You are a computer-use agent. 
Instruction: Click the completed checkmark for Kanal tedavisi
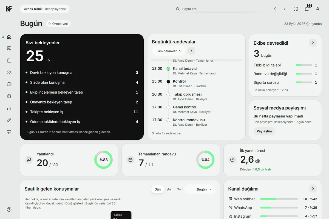tap(168, 69)
